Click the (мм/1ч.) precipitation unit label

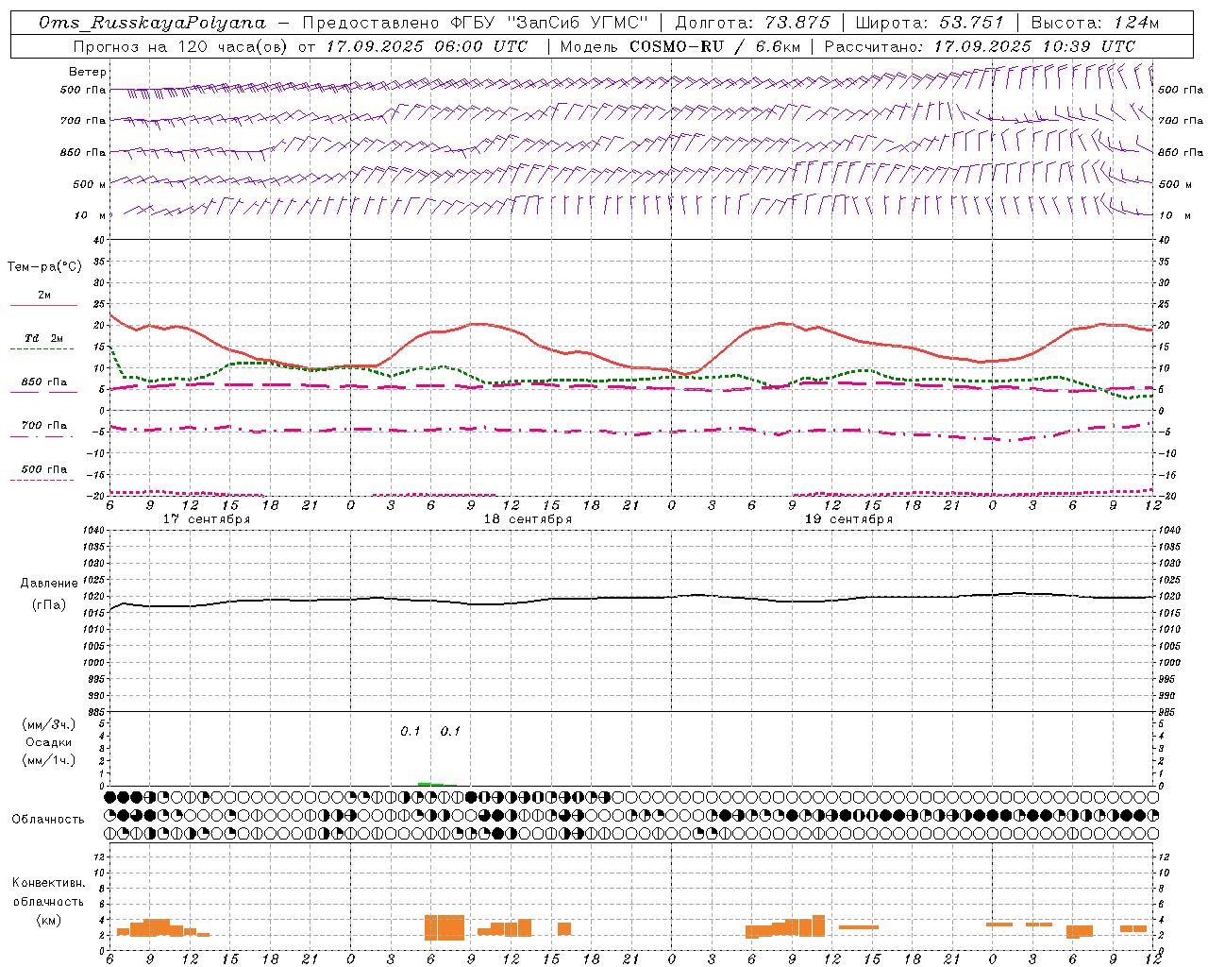pos(48,760)
